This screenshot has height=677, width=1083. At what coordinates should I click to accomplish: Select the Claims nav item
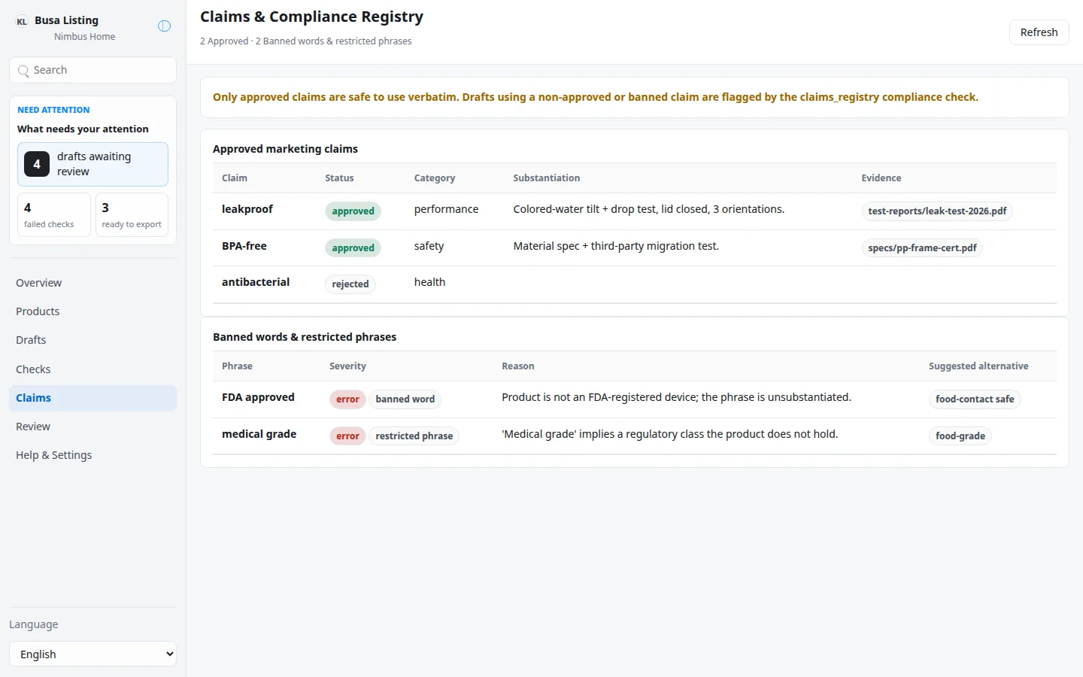pos(93,398)
